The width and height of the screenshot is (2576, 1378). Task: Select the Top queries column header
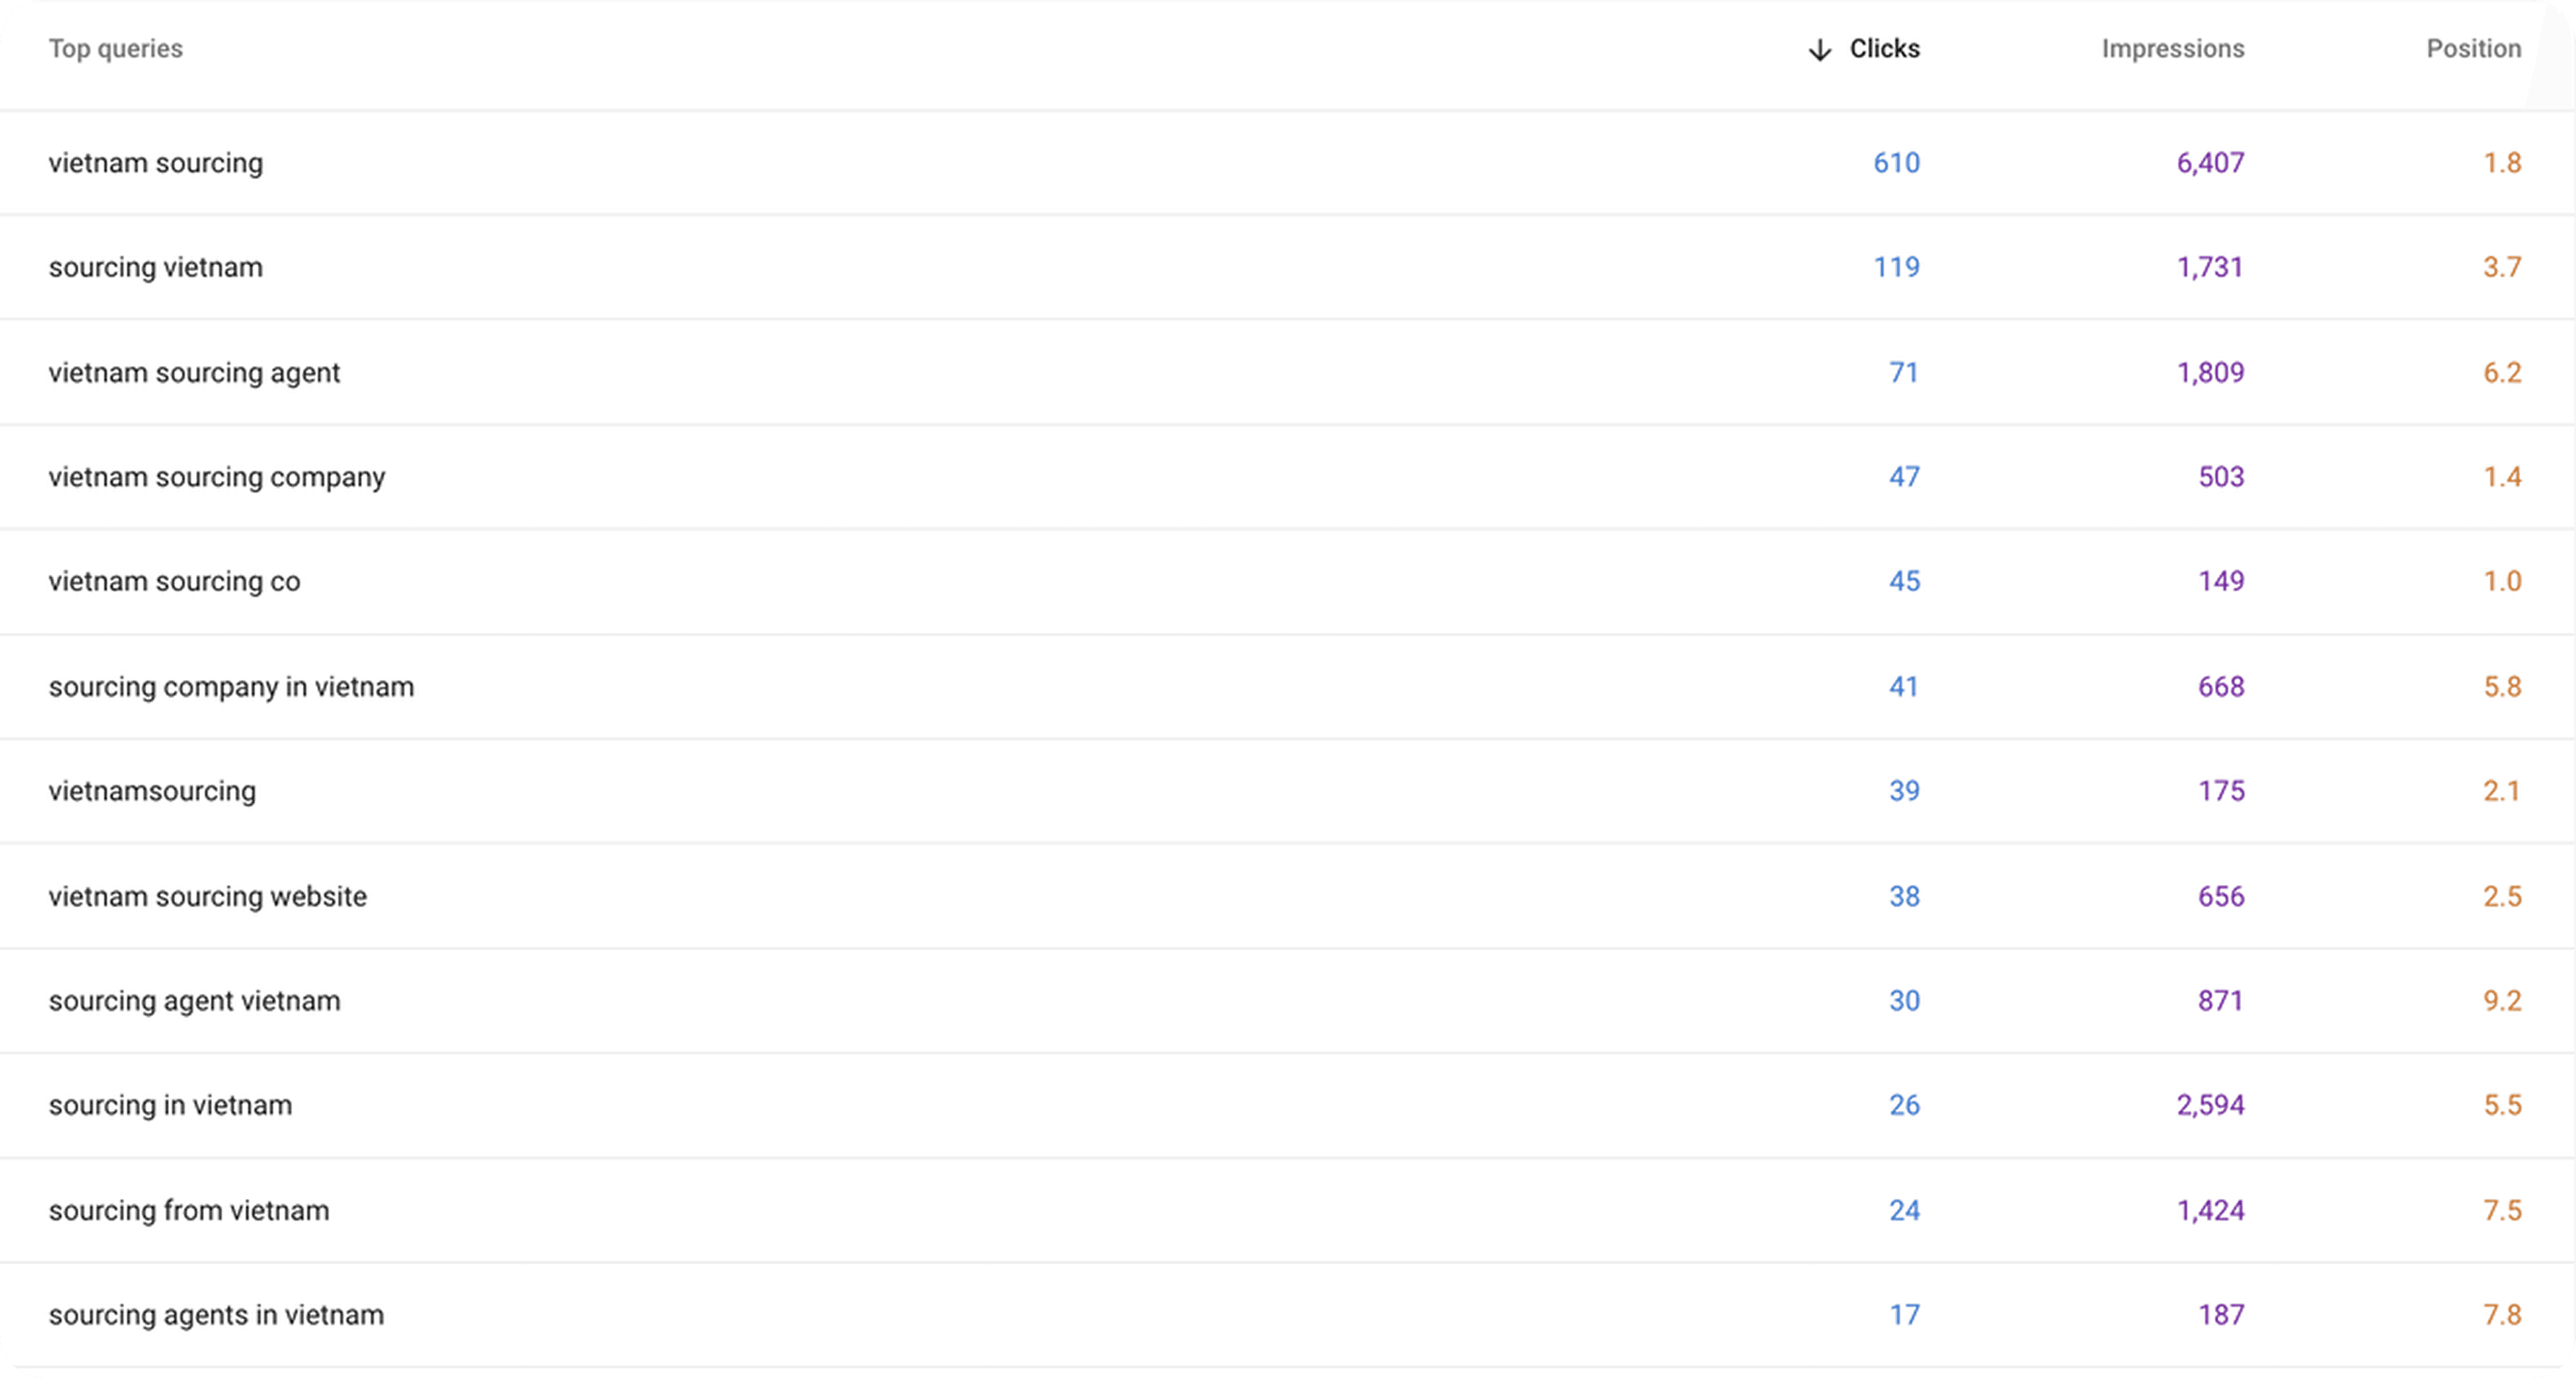tap(116, 49)
